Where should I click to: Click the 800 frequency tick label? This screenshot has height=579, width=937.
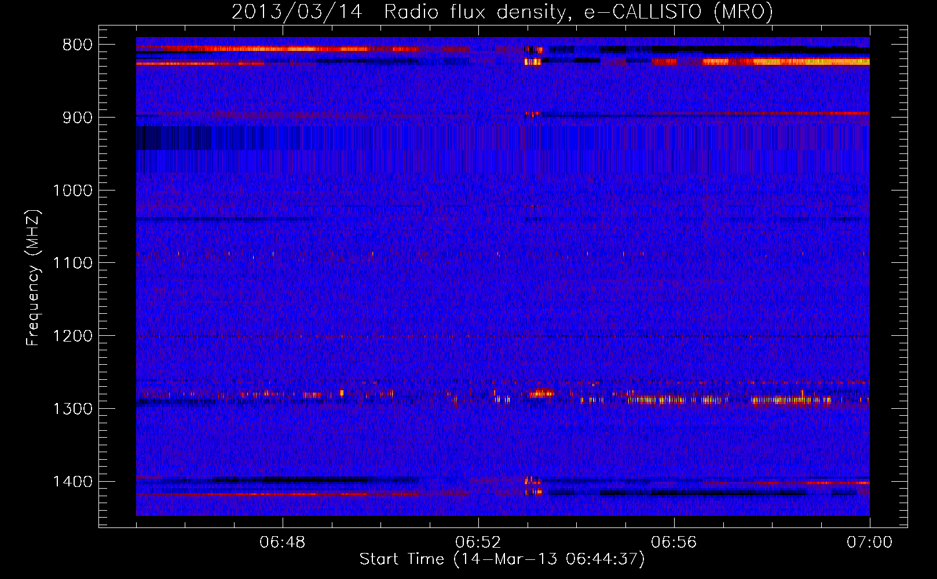[x=78, y=45]
